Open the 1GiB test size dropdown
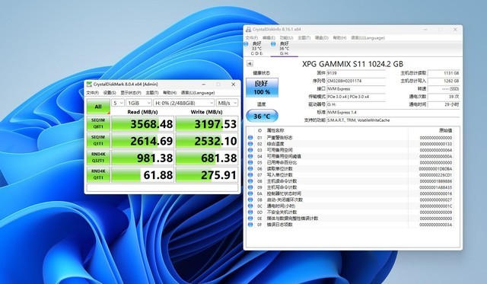This screenshot has height=284, width=487. click(138, 103)
